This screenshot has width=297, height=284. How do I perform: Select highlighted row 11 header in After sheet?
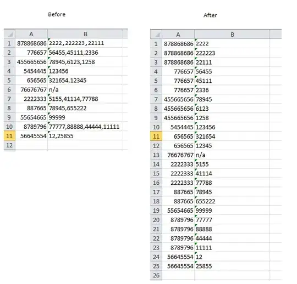[156, 137]
